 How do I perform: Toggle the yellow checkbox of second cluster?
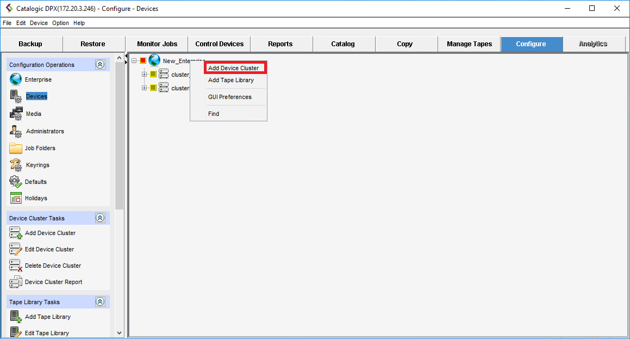153,88
